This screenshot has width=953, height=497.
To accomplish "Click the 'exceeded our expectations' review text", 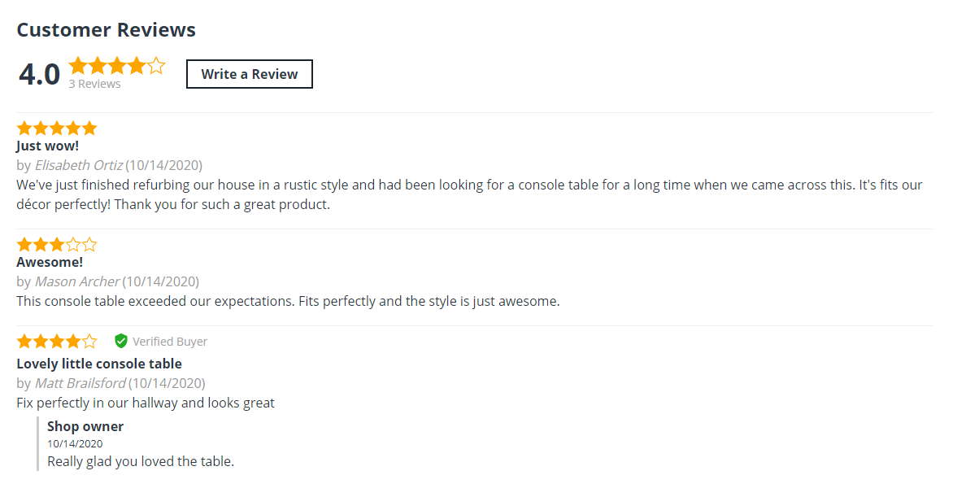I will (x=288, y=301).
